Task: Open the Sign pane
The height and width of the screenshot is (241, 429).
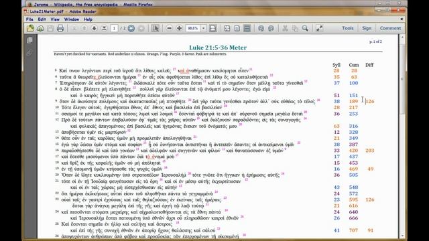Action: pos(367,28)
